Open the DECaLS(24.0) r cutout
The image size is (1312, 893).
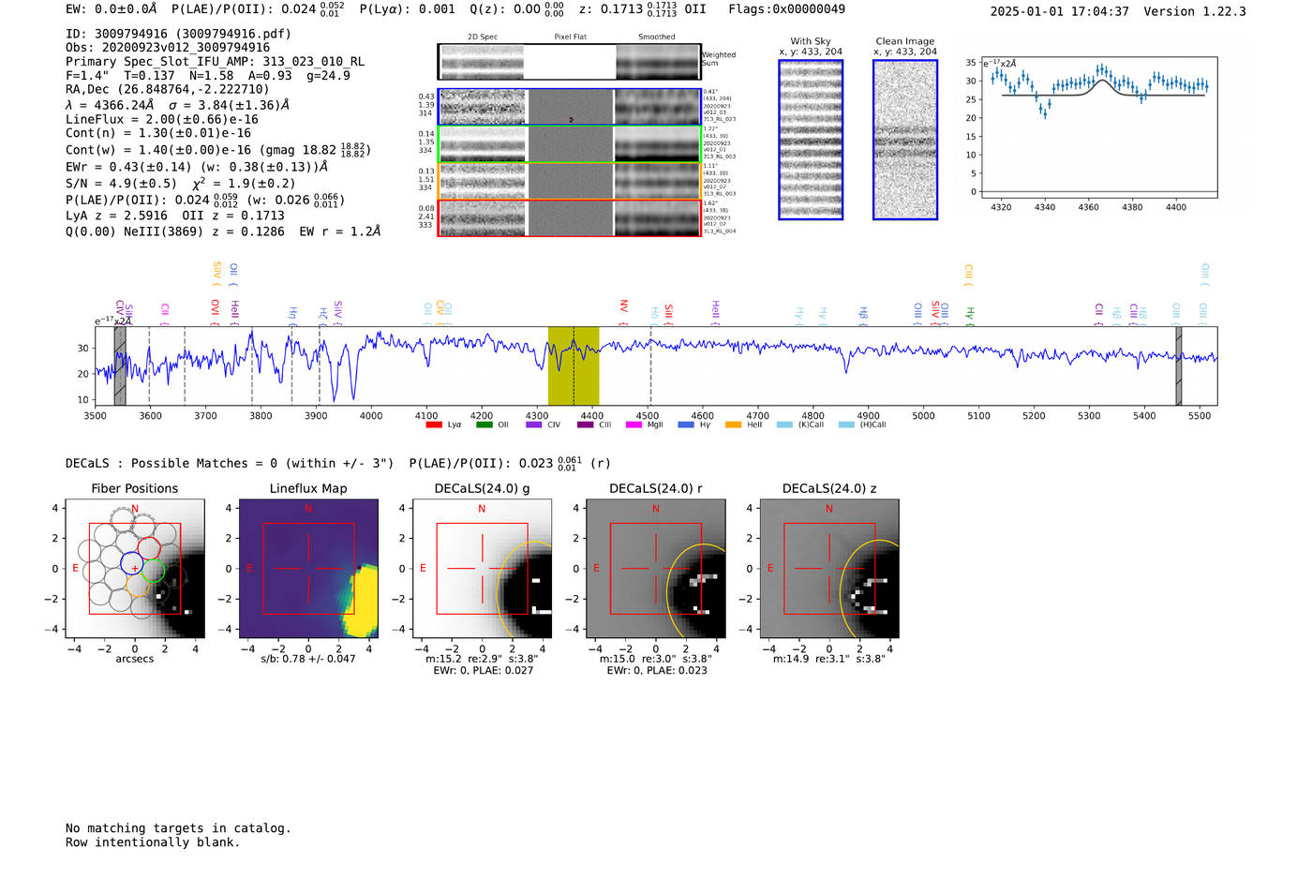[655, 568]
